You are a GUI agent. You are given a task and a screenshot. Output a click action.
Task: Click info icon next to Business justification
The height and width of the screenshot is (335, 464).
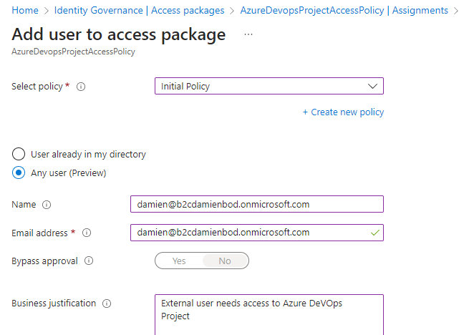[x=107, y=304]
